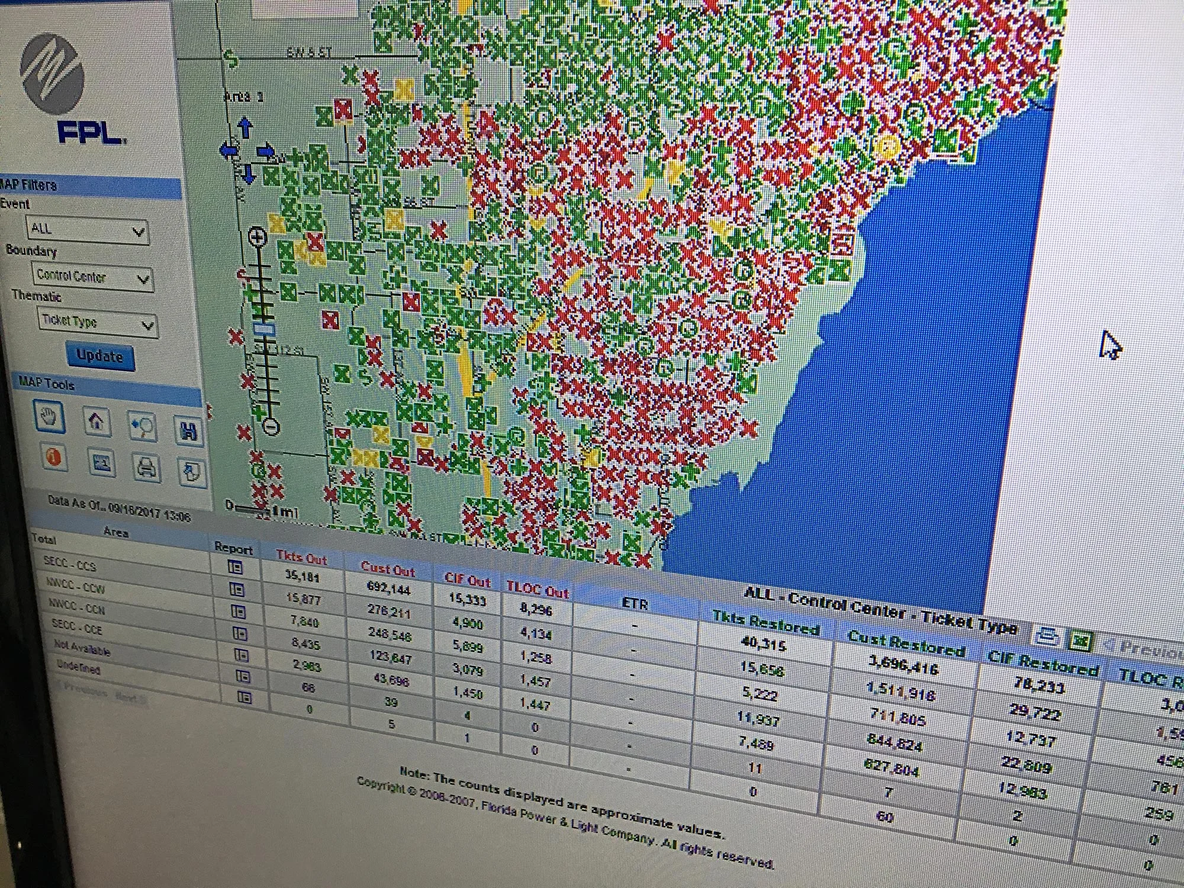Click the last MAP Tools icon after the printer
1184x888 pixels.
pyautogui.click(x=191, y=472)
